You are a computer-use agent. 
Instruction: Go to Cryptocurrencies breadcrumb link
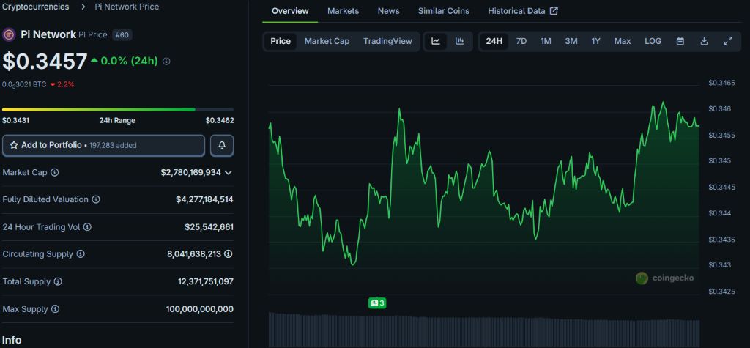click(36, 7)
